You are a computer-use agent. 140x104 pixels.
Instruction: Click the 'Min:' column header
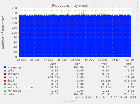coord(78,64)
